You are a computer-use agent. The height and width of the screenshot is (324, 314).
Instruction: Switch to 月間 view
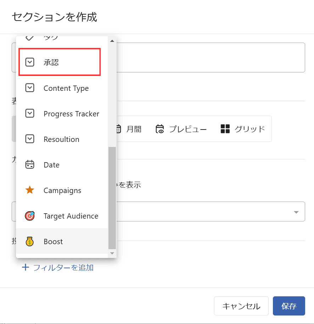[x=129, y=129]
